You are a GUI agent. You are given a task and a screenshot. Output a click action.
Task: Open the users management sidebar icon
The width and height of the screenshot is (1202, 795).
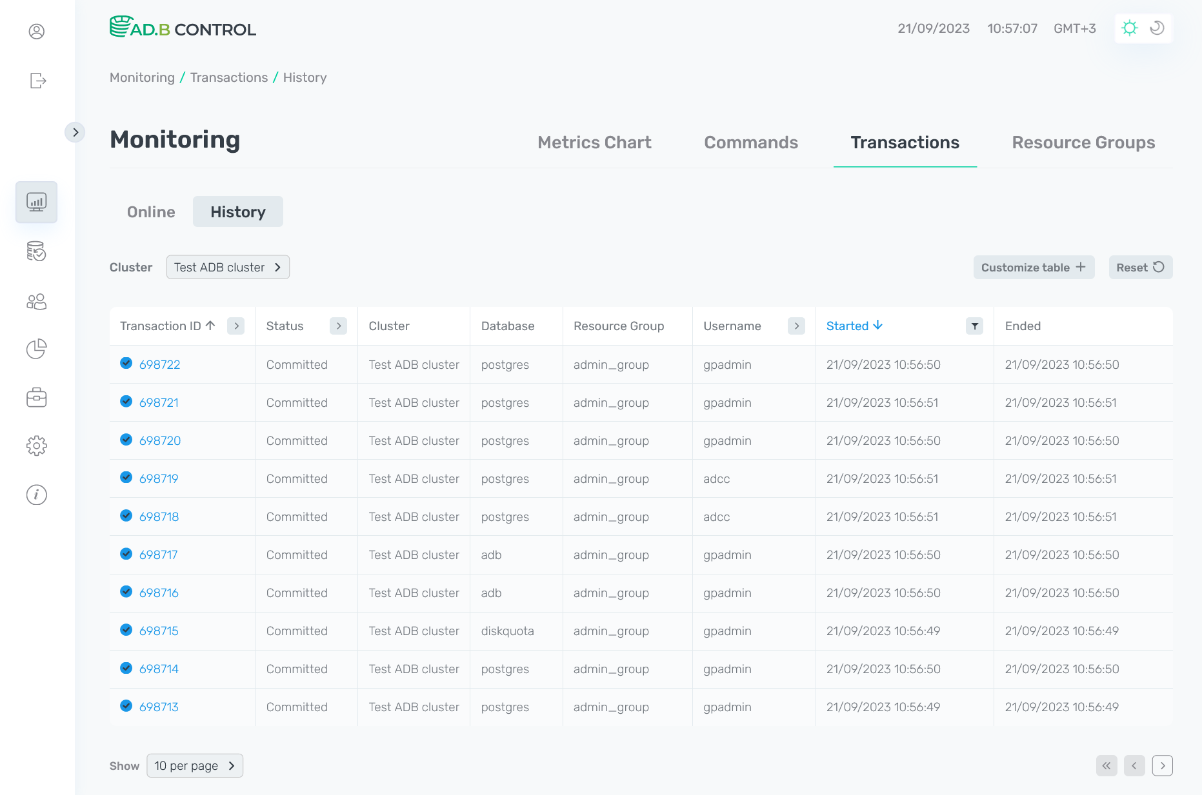click(x=36, y=301)
